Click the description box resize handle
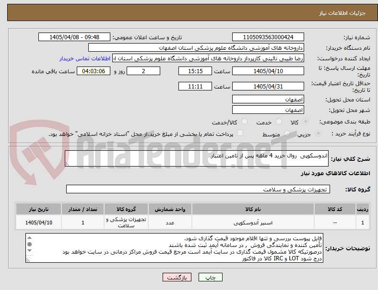The height and width of the screenshot is (290, 378). [67, 164]
